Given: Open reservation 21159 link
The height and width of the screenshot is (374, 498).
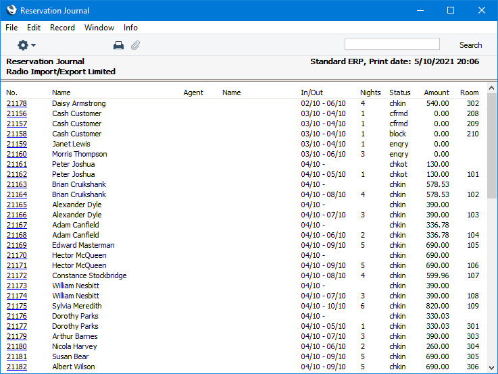Looking at the screenshot, I should 17,144.
